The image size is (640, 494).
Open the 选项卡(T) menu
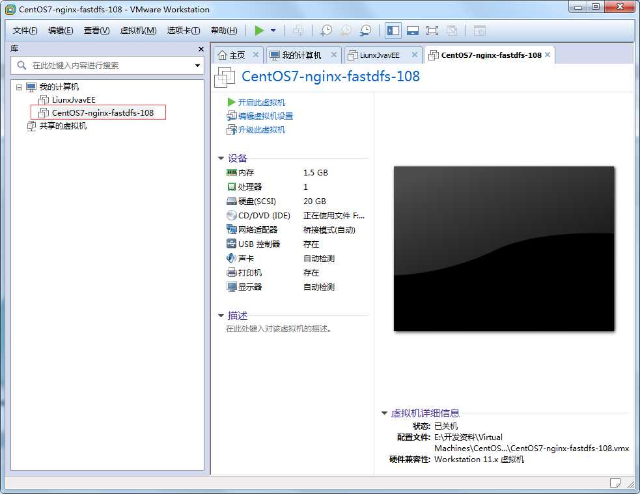point(184,31)
